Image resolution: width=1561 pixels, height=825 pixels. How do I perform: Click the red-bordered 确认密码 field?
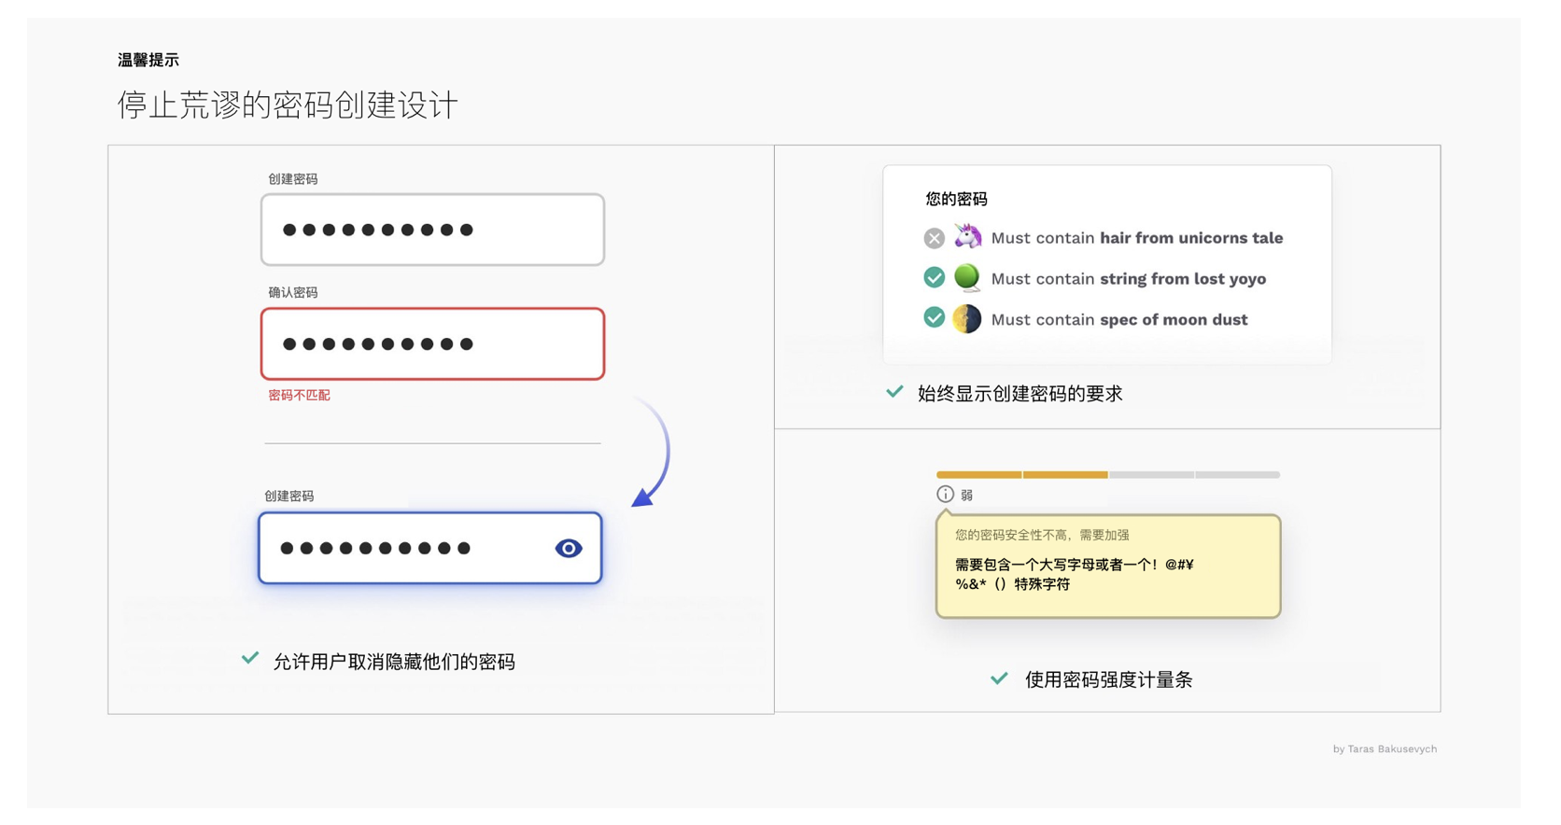click(432, 343)
